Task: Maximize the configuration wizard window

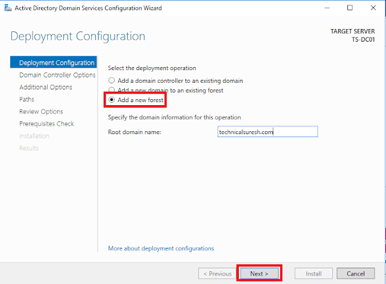Action: pyautogui.click(x=350, y=8)
